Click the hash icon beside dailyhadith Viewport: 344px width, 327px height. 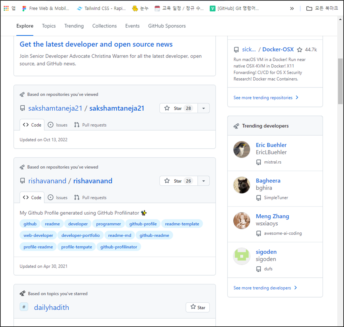click(x=24, y=307)
